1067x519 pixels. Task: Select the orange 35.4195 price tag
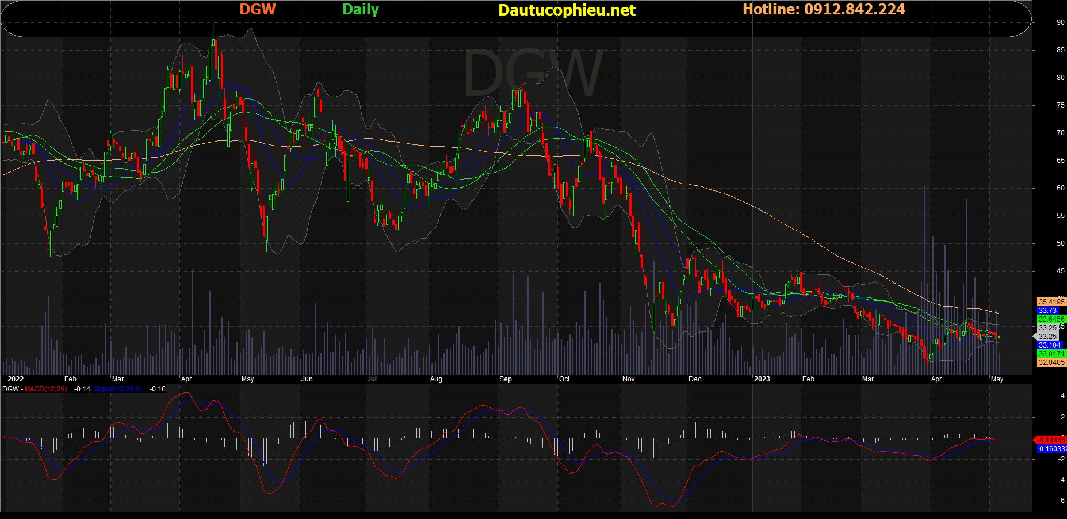[1051, 302]
